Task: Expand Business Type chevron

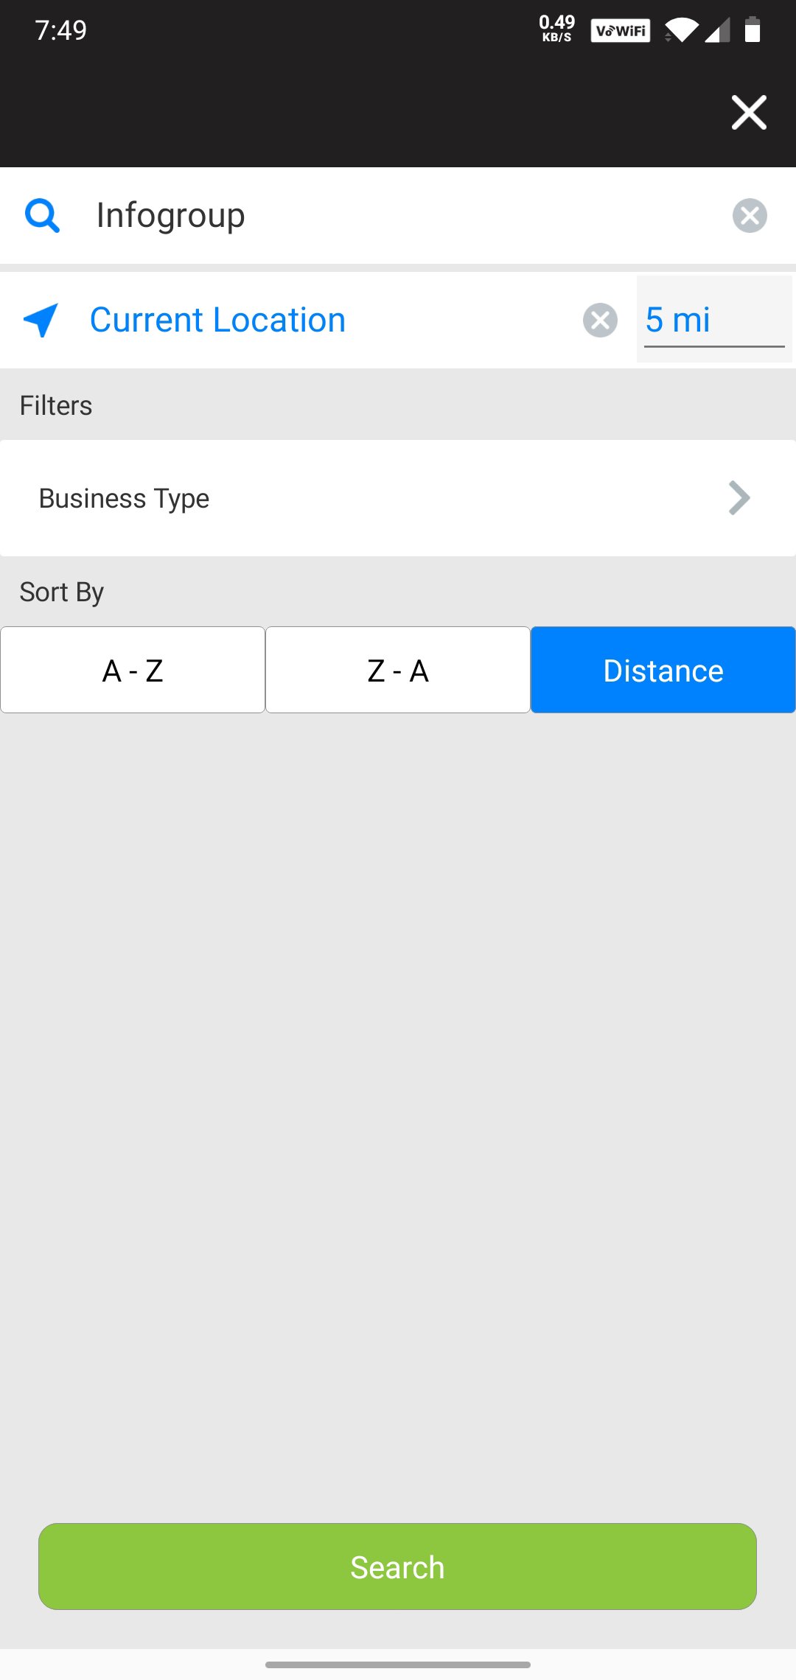Action: coord(739,498)
